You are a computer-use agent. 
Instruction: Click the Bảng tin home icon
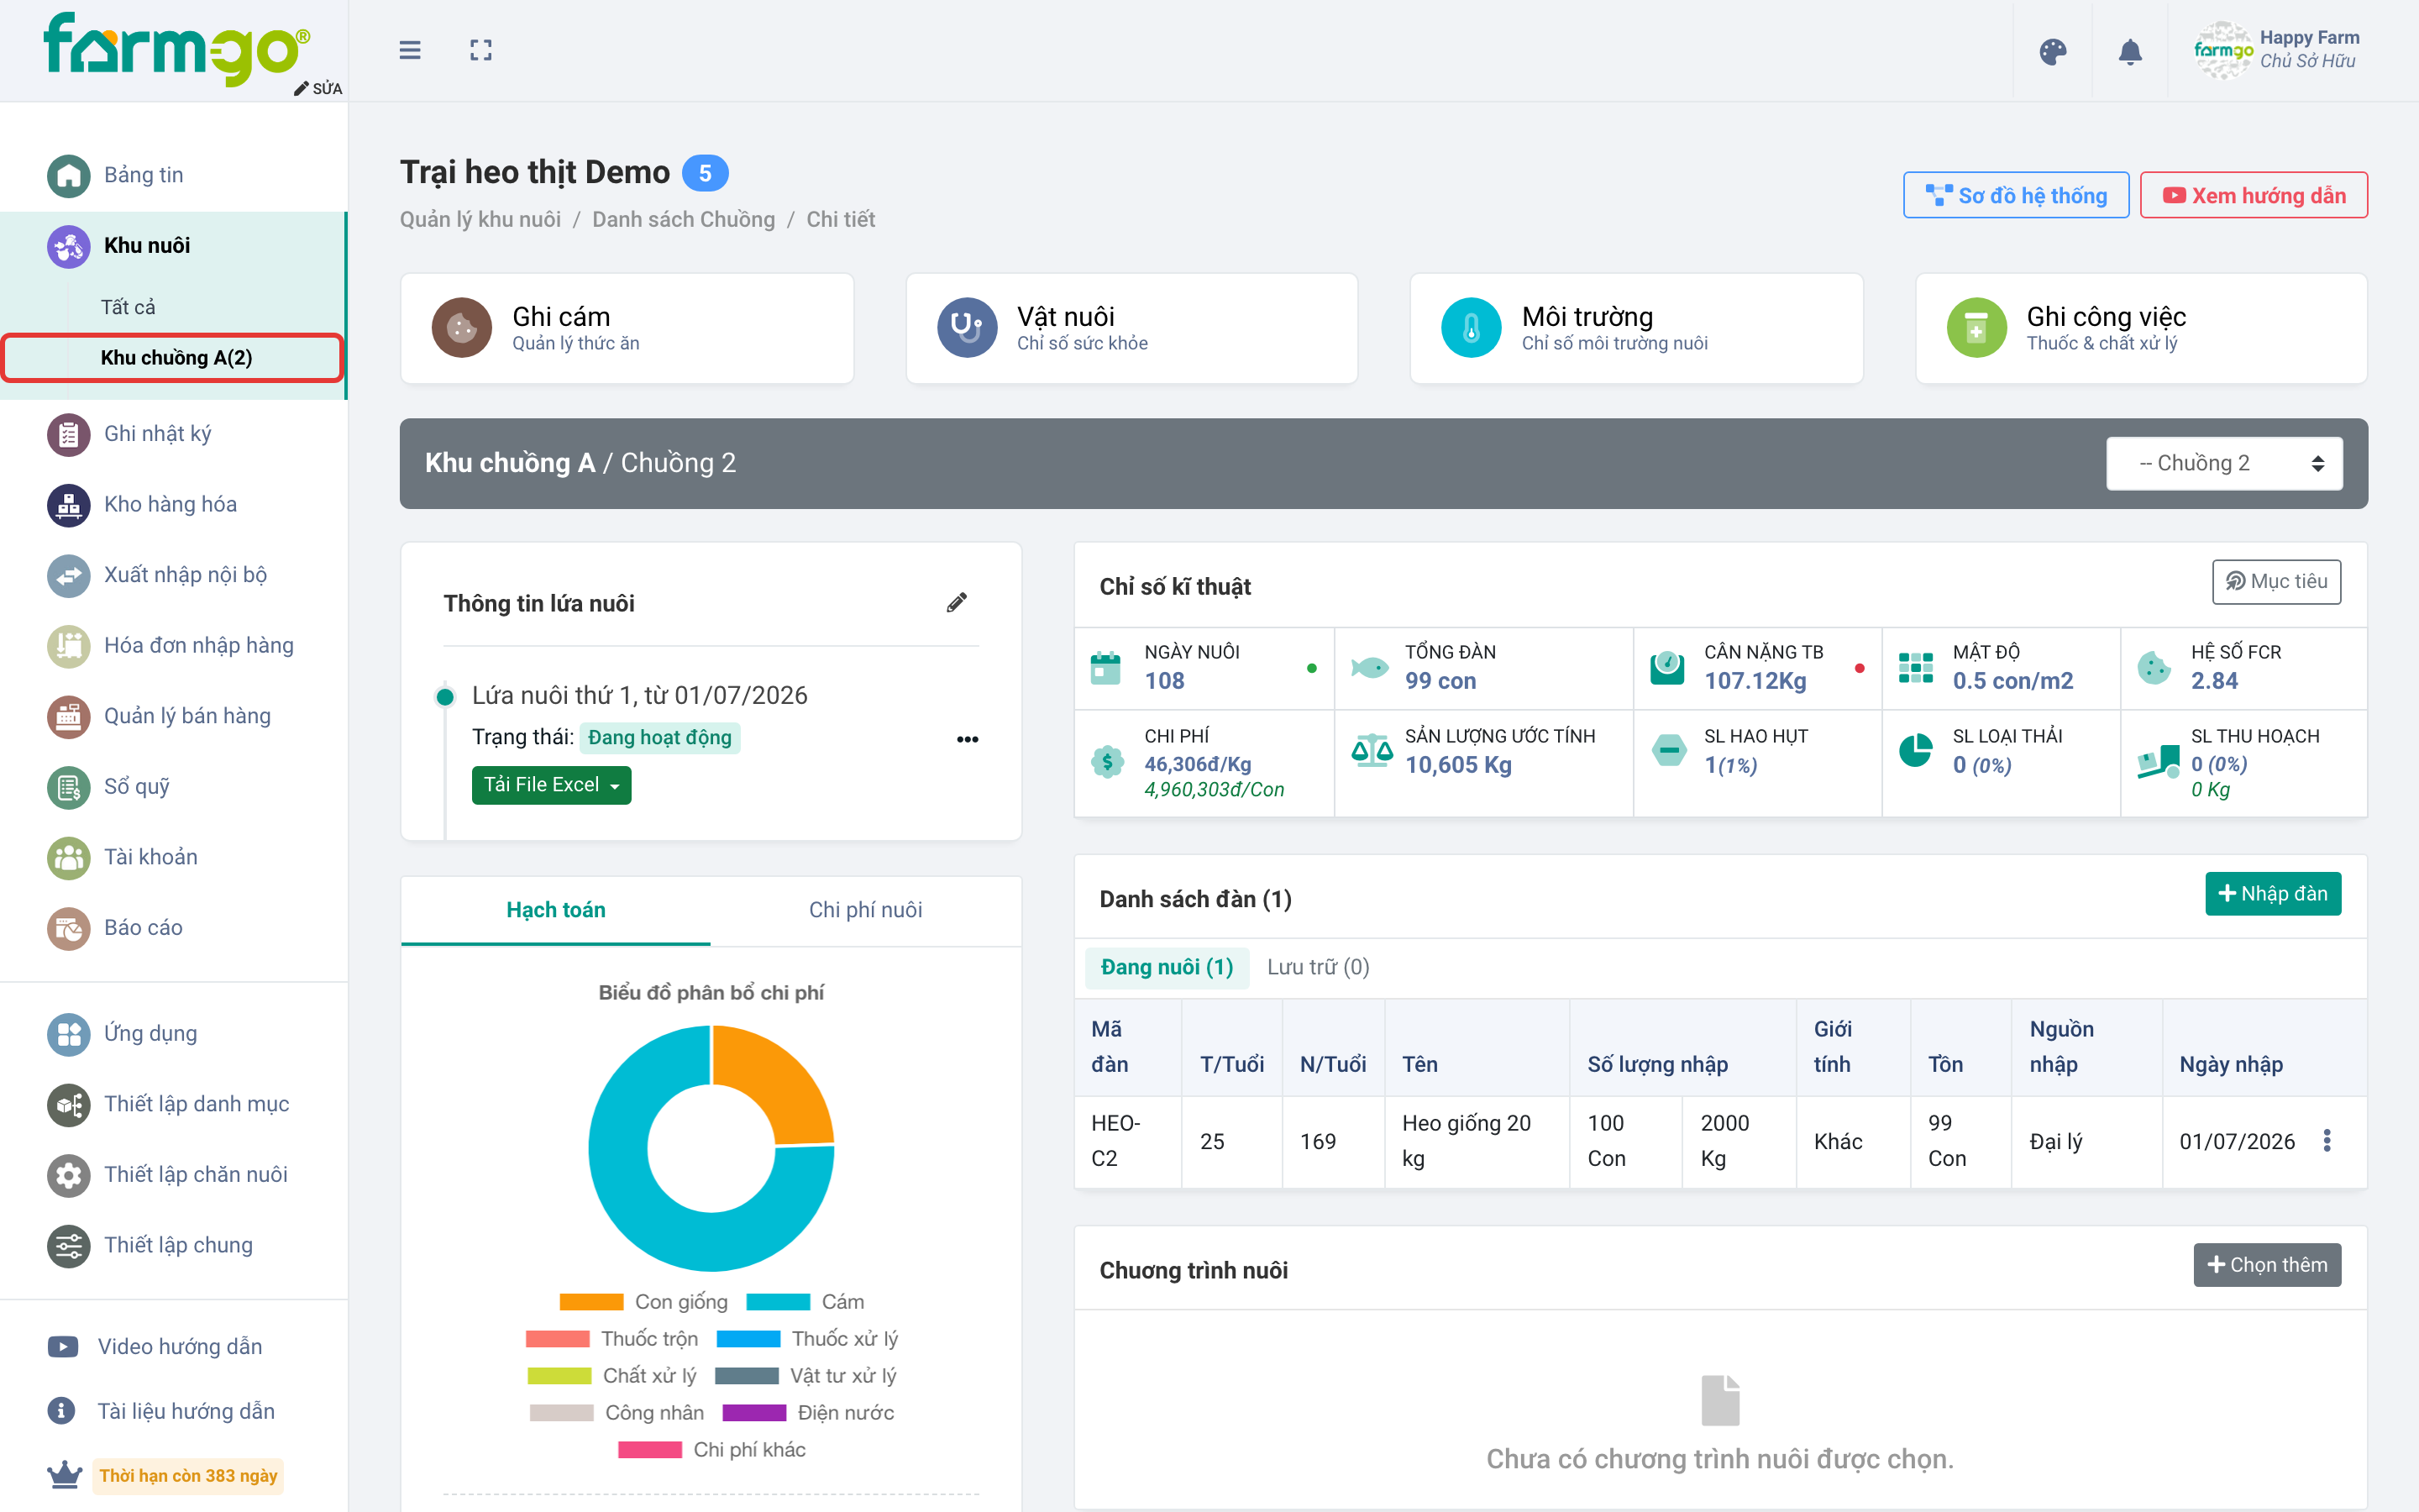coord(68,175)
